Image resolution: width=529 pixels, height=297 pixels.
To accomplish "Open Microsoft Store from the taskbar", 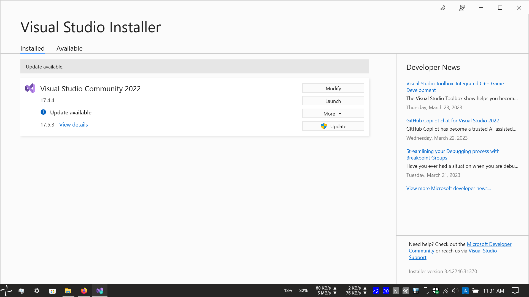I will pos(52,291).
